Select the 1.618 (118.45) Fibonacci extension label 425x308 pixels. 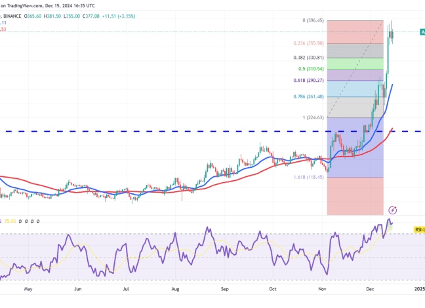coord(310,177)
